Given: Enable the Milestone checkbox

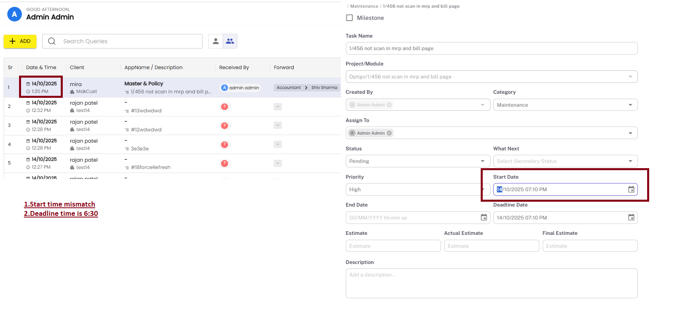Looking at the screenshot, I should 349,18.
